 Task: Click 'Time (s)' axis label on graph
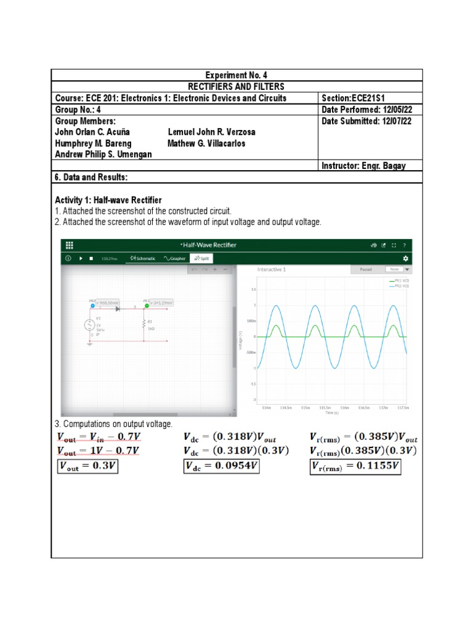[332, 413]
